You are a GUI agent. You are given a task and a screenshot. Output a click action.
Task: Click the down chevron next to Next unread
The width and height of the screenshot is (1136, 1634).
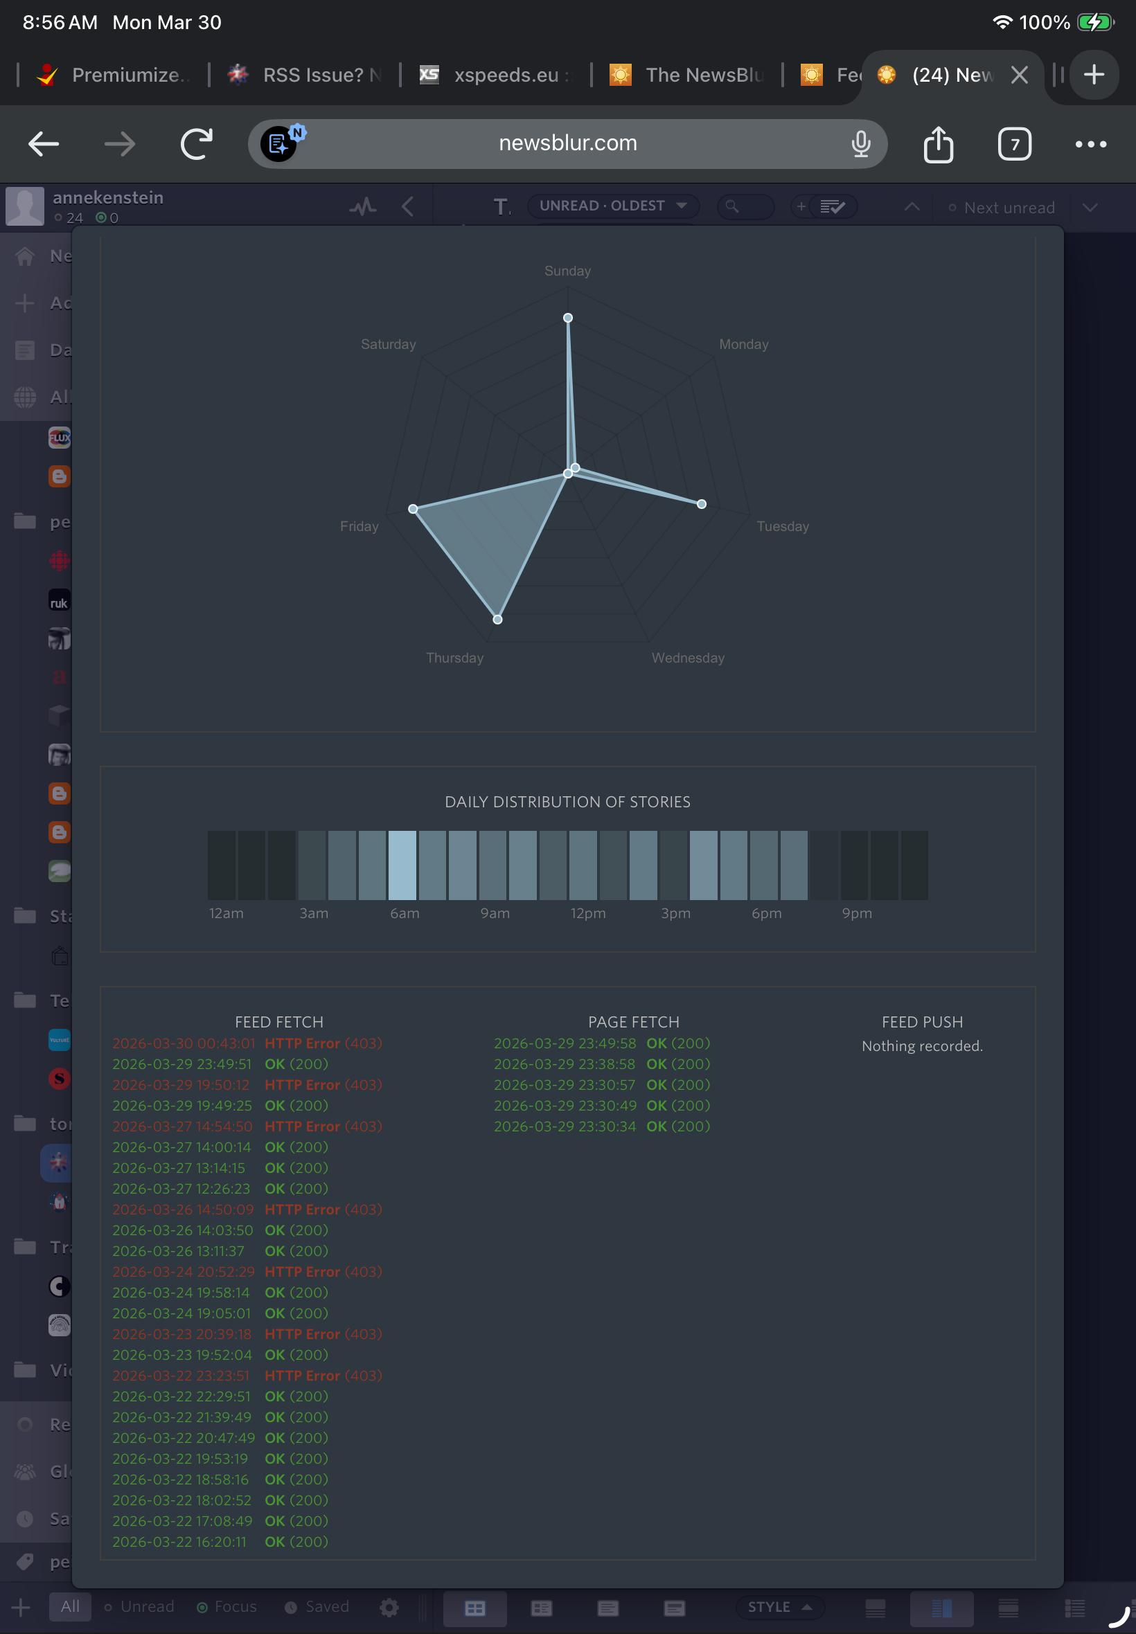(x=1089, y=208)
